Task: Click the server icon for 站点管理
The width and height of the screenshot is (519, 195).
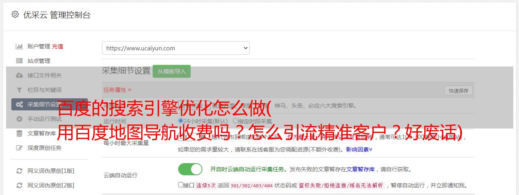Action: [x=19, y=61]
